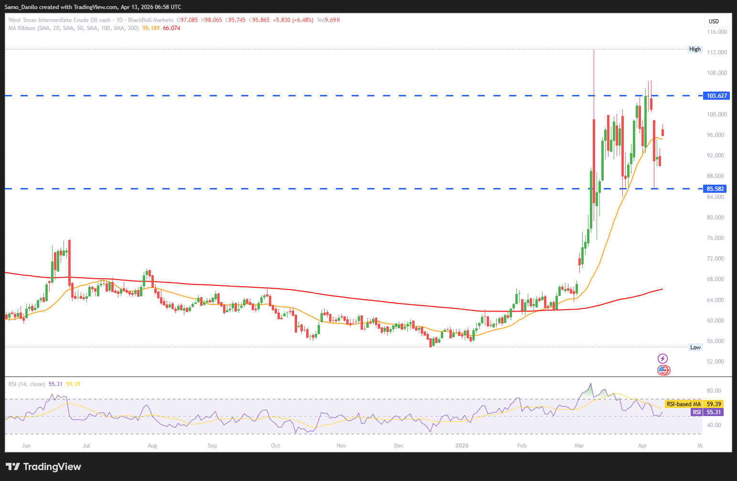This screenshot has height=481, width=737.
Task: Click the Mar label on time axis
Action: click(x=579, y=446)
